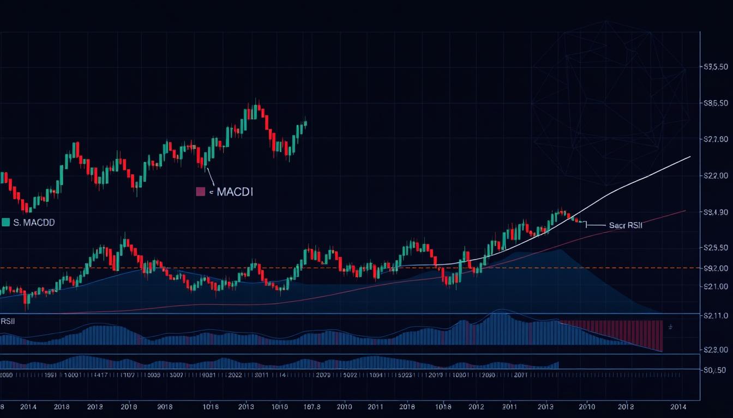Open the RSII indicator panel label
The image size is (733, 418).
8,322
